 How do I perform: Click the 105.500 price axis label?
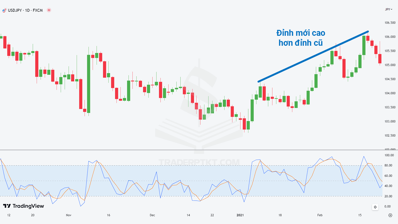point(390,51)
